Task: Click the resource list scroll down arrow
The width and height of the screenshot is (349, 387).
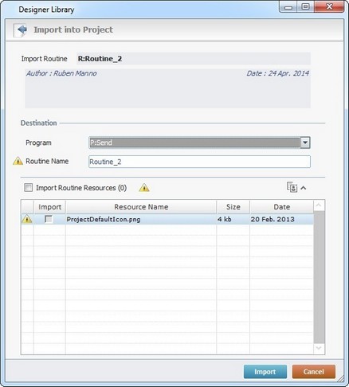Action: [319, 348]
